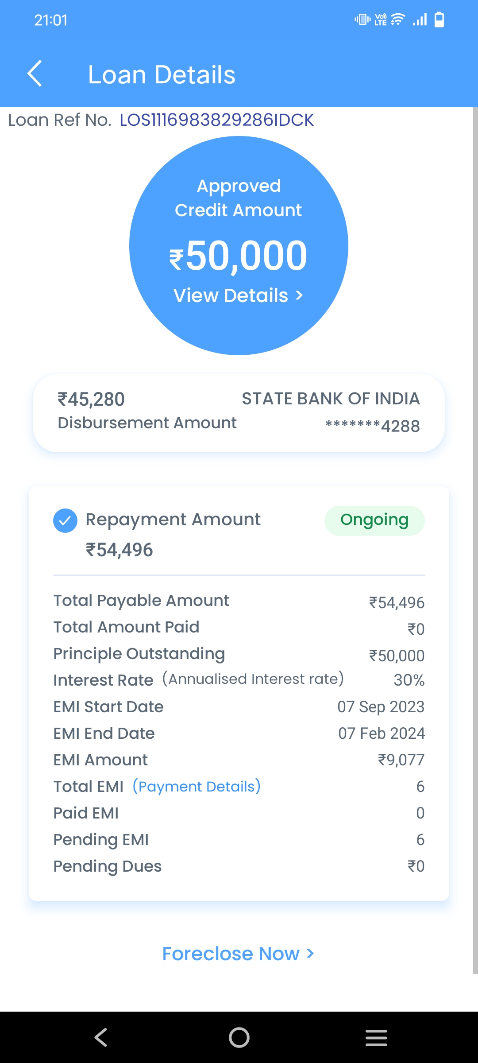
Task: Open View Details in the credit circle
Action: pyautogui.click(x=238, y=295)
